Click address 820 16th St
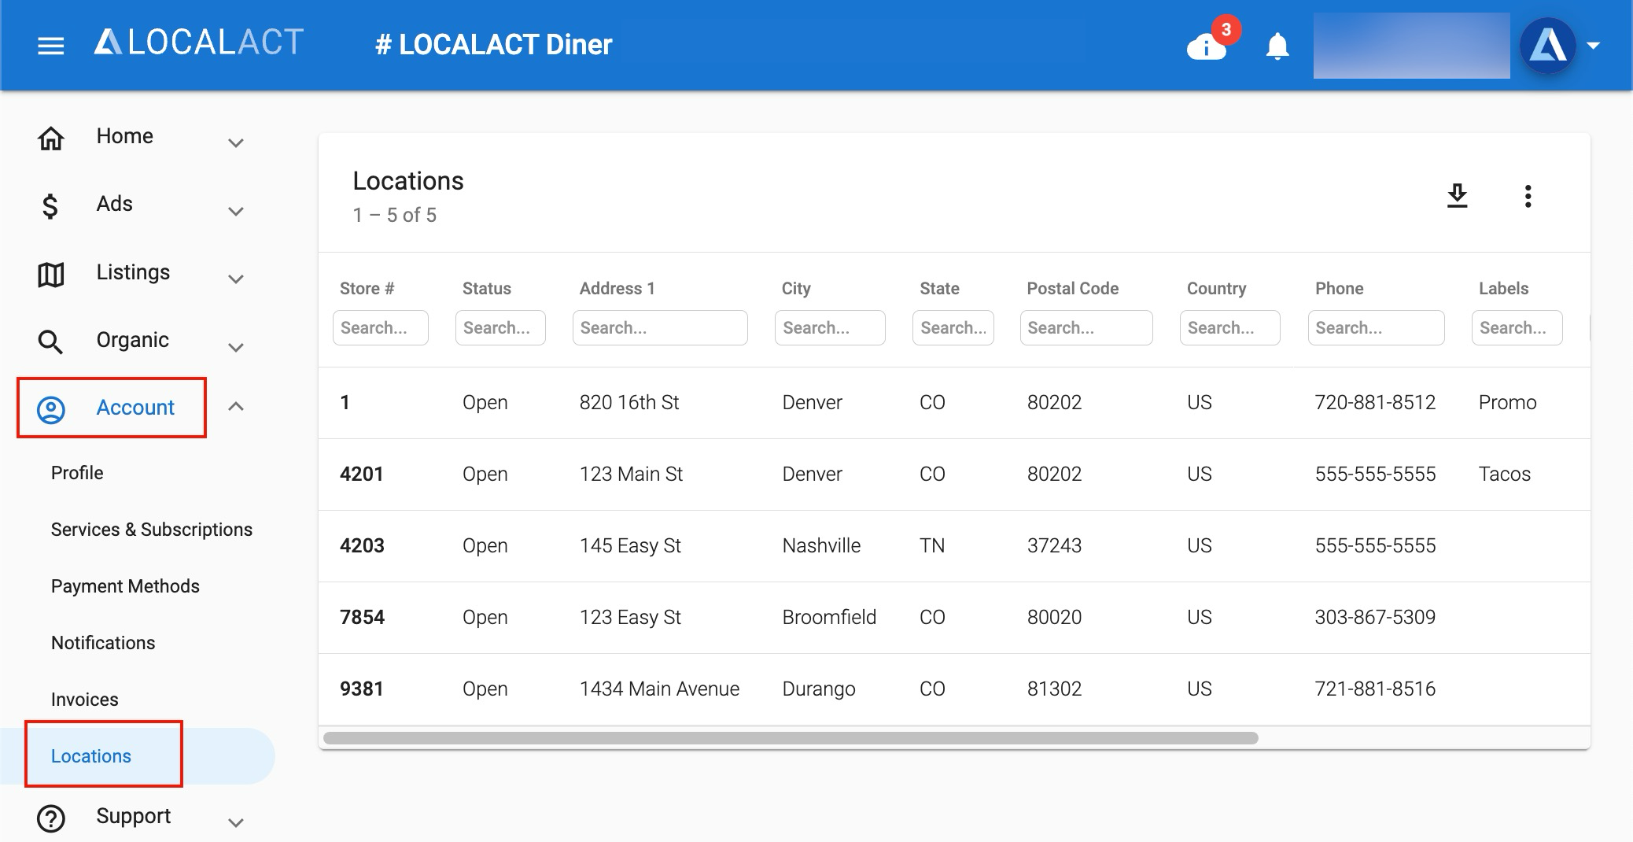 (629, 403)
